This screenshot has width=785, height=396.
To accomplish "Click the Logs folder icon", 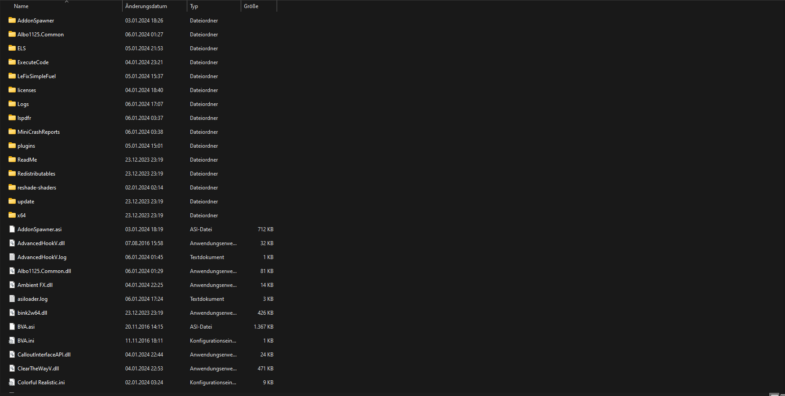I will [12, 104].
